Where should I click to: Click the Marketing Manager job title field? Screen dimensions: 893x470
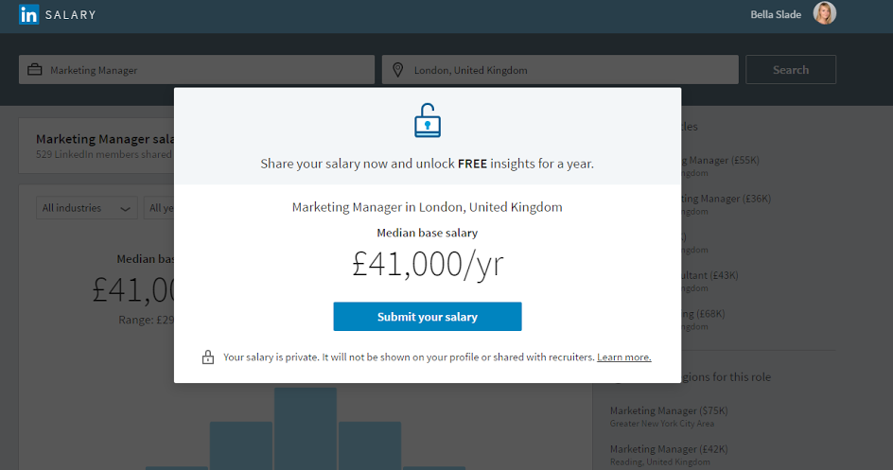197,69
